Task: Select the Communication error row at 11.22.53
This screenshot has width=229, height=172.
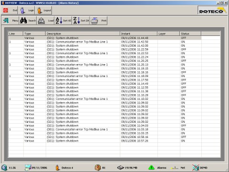Action: [105, 53]
